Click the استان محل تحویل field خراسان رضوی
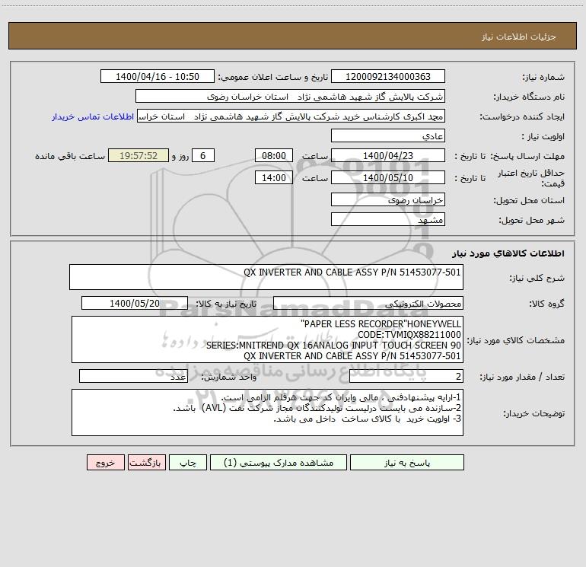The width and height of the screenshot is (586, 567). (388, 199)
